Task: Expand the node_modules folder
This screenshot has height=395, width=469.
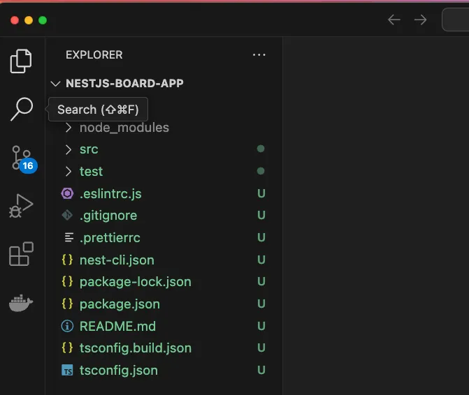Action: click(x=124, y=128)
